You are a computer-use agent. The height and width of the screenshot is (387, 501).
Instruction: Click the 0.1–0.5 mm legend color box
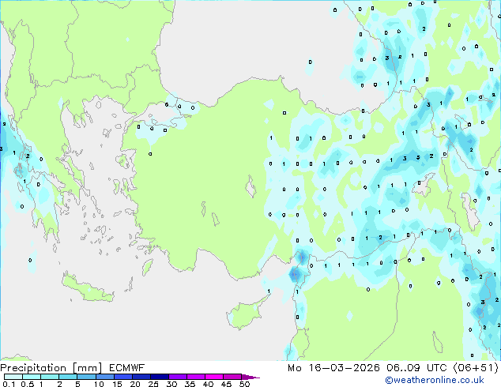pos(13,377)
